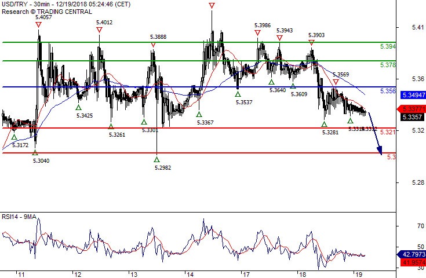Click the green trough marker above 5.3425
Viewport: 426px width, 278px height.
point(78,107)
